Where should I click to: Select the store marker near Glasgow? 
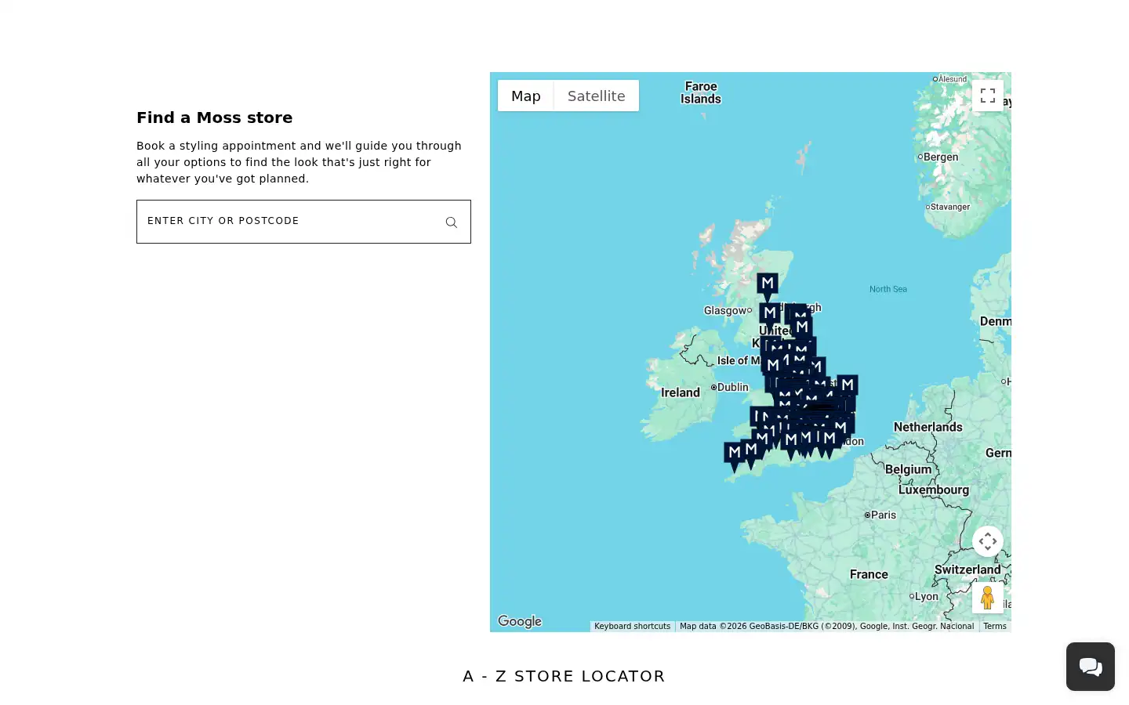[x=770, y=316]
